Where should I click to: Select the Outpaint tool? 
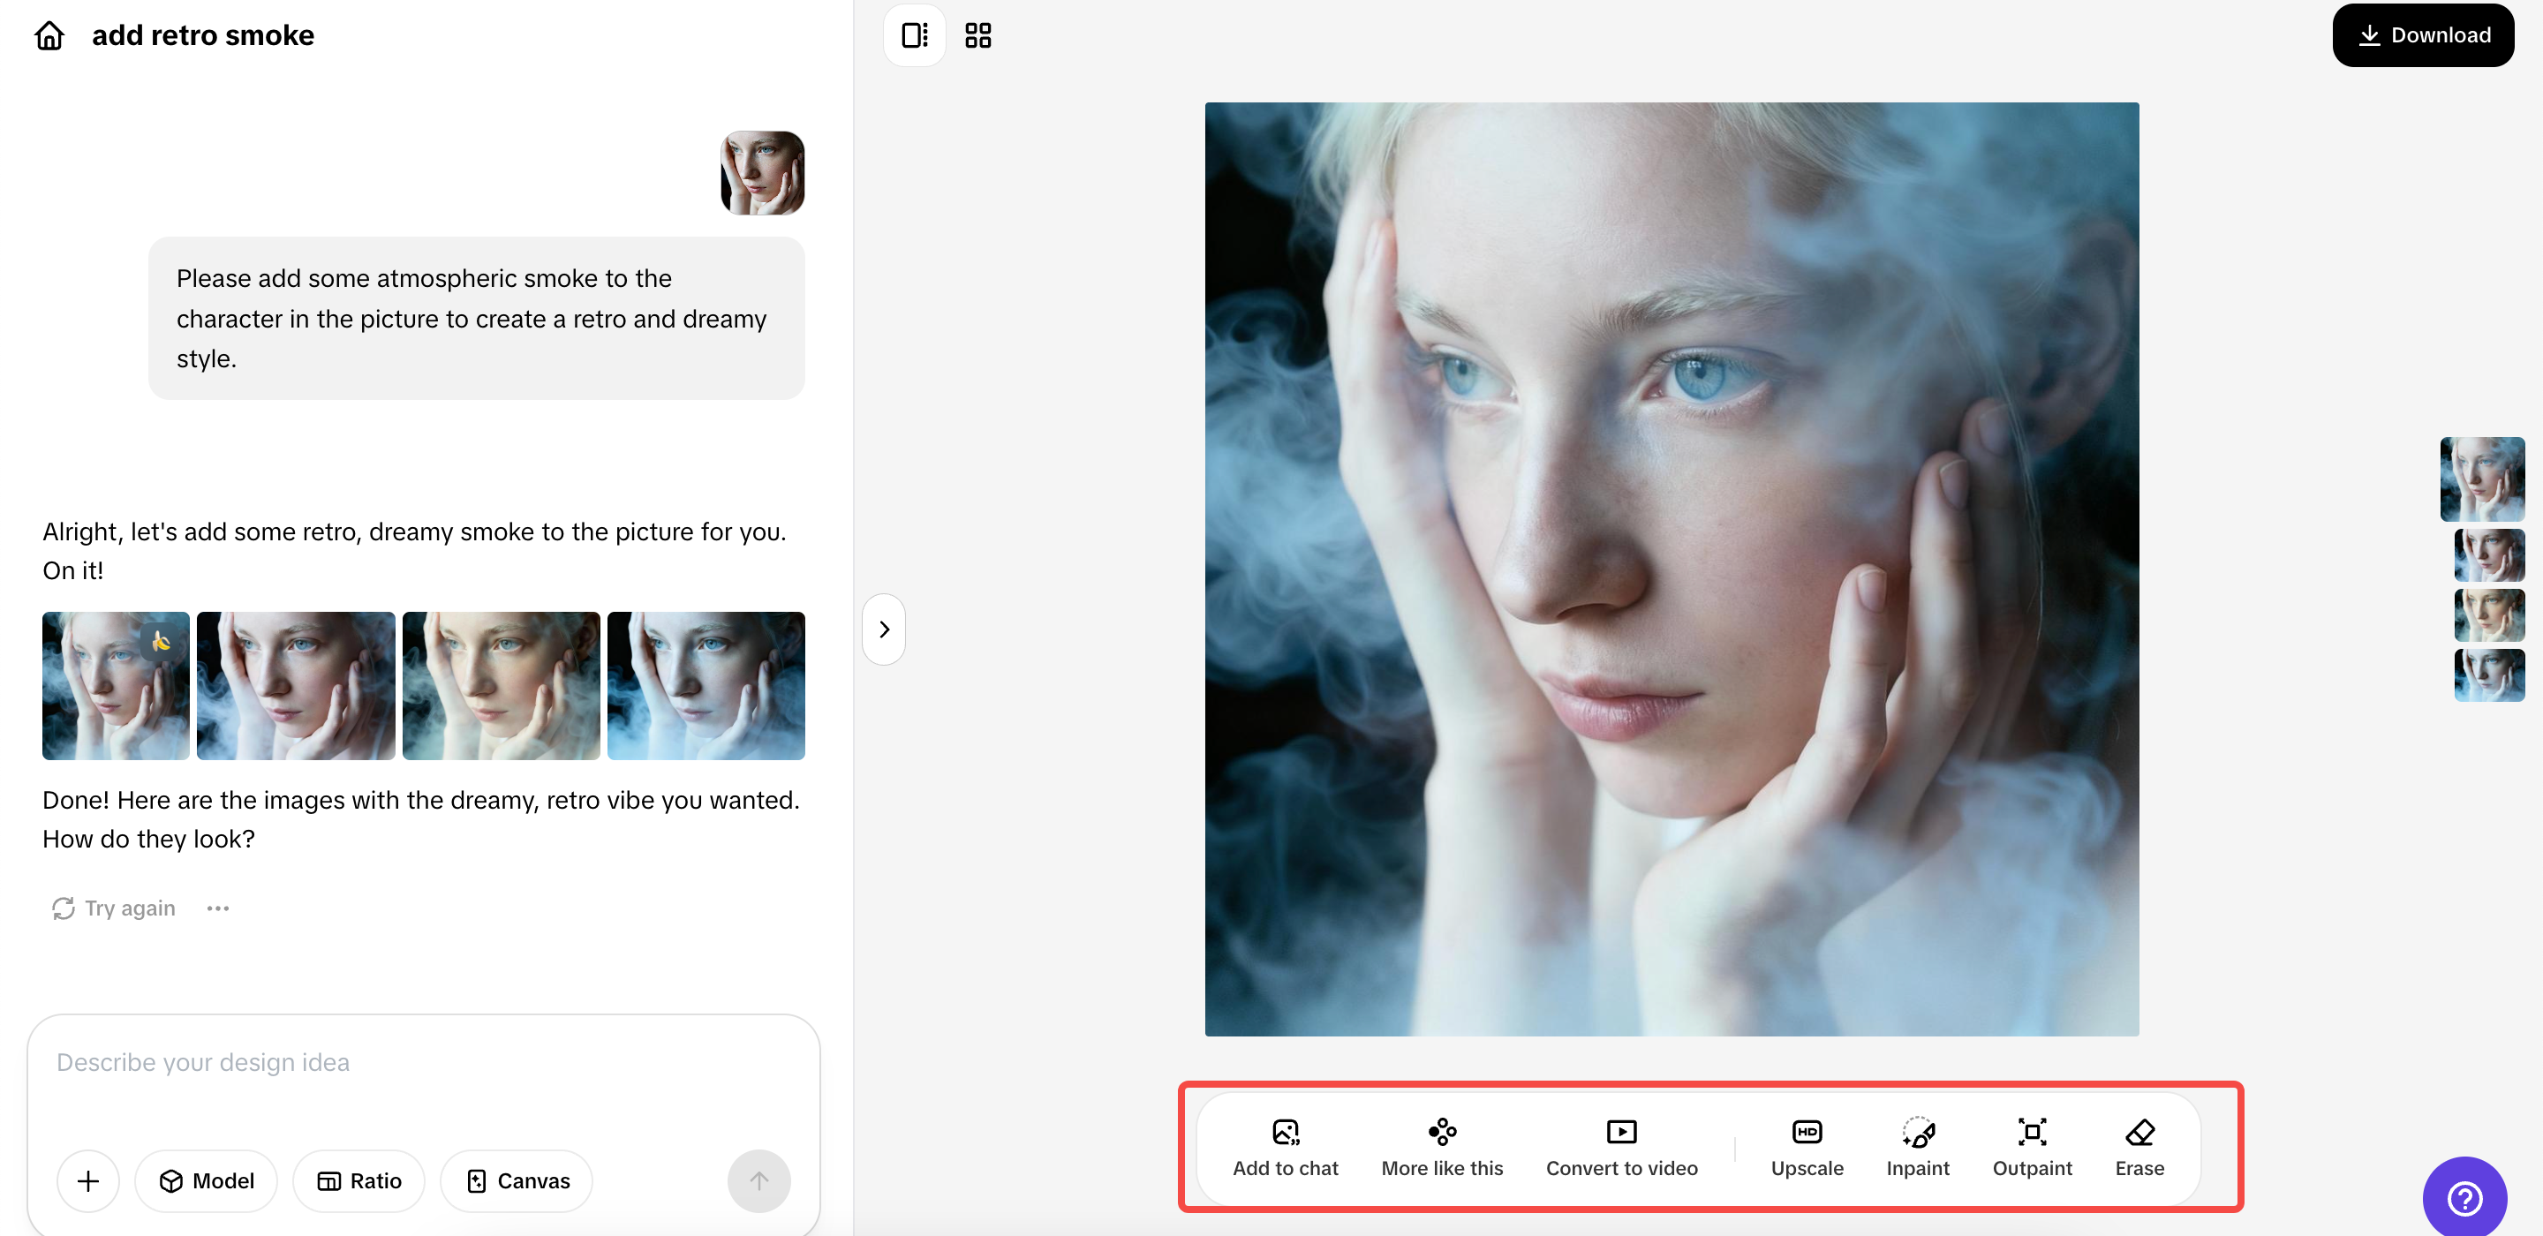point(2032,1146)
